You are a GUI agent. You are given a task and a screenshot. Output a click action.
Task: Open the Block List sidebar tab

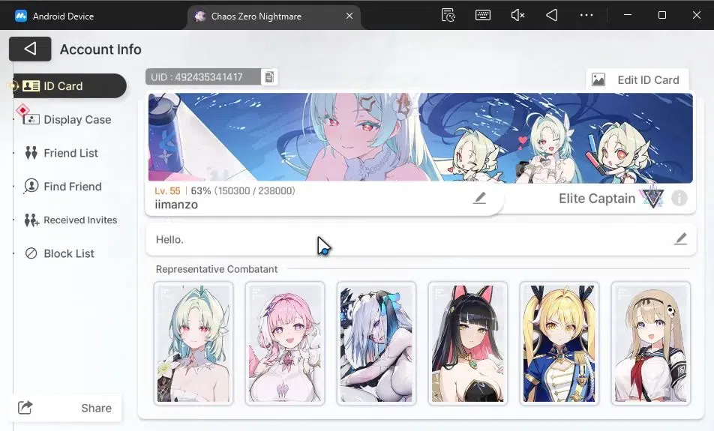coord(59,253)
